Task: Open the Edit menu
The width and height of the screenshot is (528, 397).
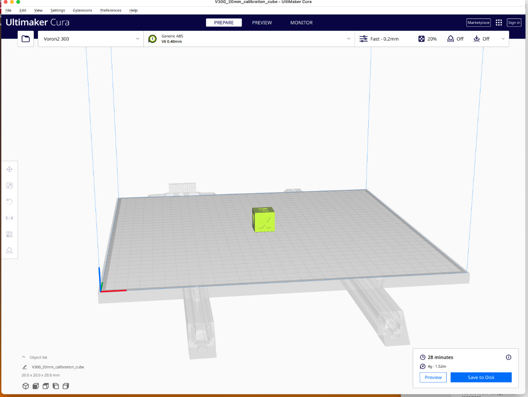Action: pos(23,10)
